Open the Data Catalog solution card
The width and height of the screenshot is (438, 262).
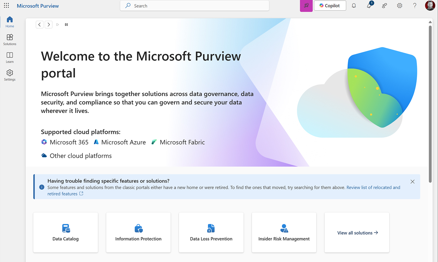65,232
